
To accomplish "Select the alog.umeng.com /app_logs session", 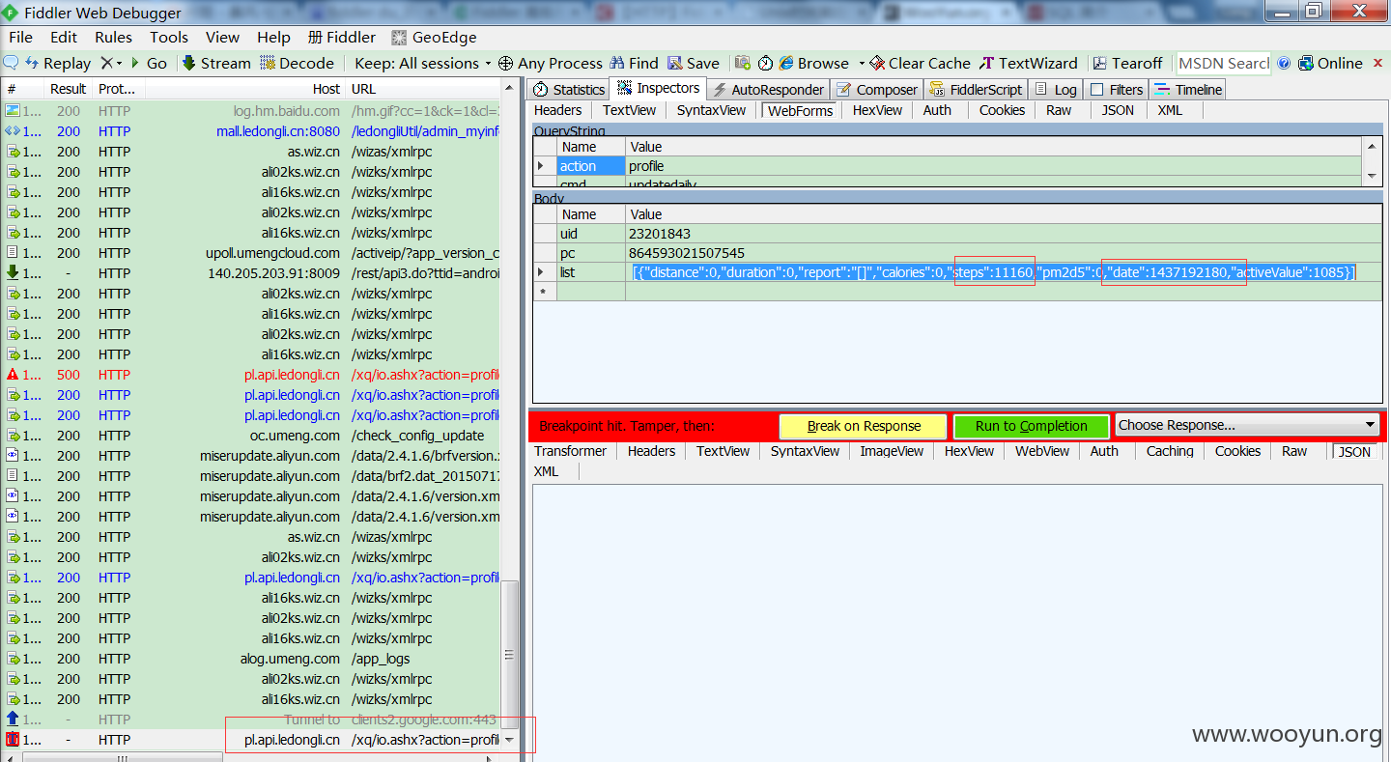I will [251, 659].
